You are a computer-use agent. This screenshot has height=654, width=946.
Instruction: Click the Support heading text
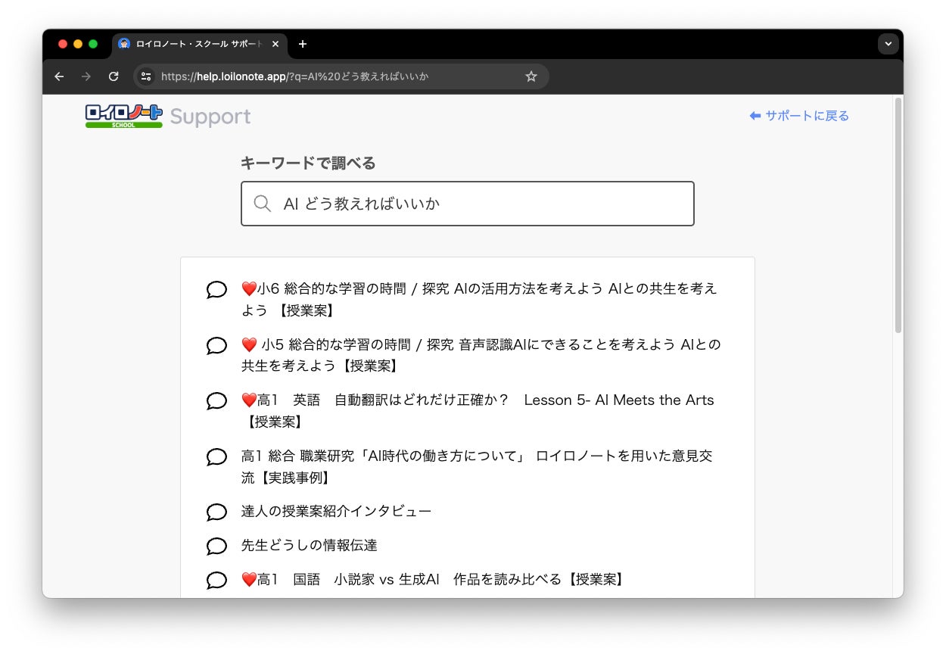point(210,117)
